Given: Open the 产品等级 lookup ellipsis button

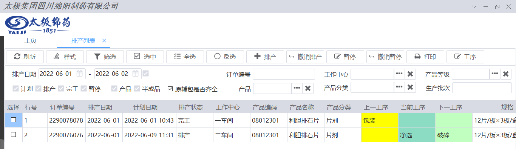Looking at the screenshot, I should tap(495, 74).
